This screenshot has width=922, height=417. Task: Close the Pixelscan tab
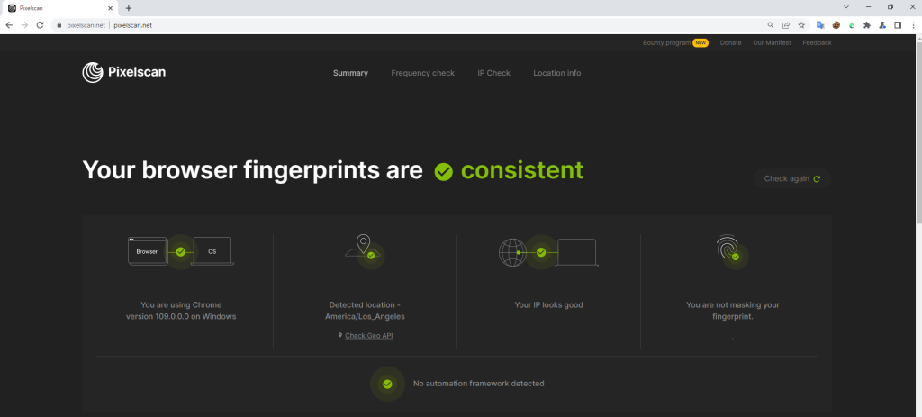[110, 7]
